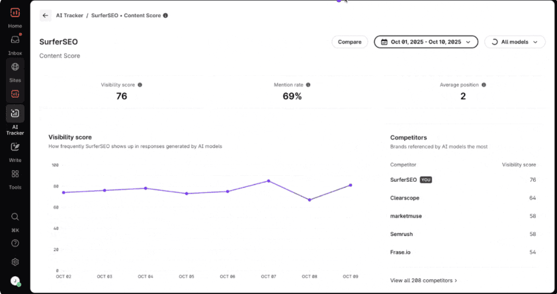Open settings gear in sidebar

(x=15, y=262)
